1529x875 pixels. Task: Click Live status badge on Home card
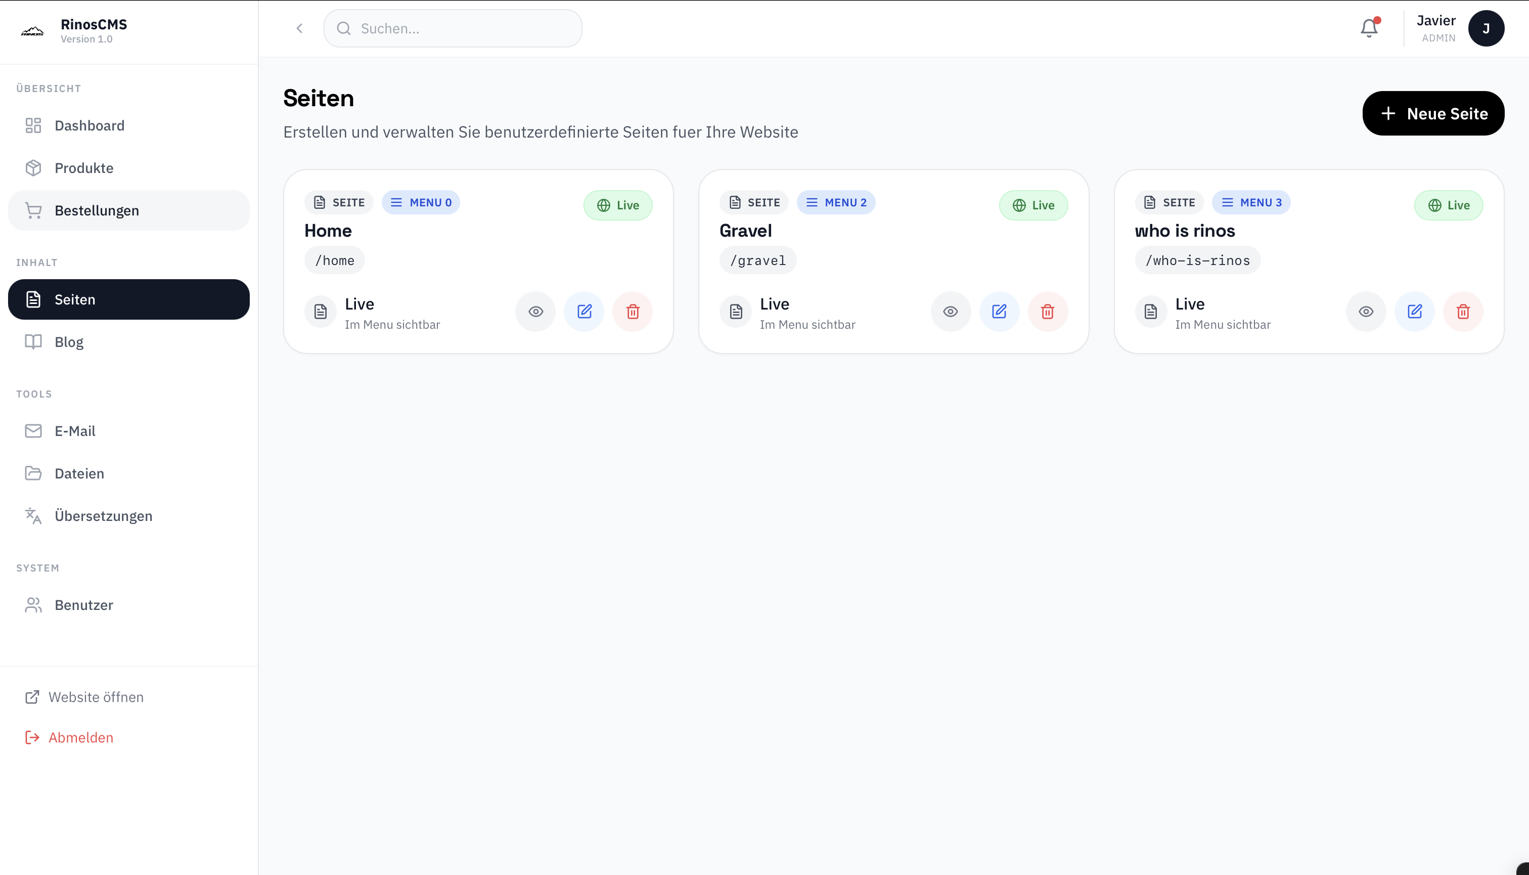tap(617, 205)
